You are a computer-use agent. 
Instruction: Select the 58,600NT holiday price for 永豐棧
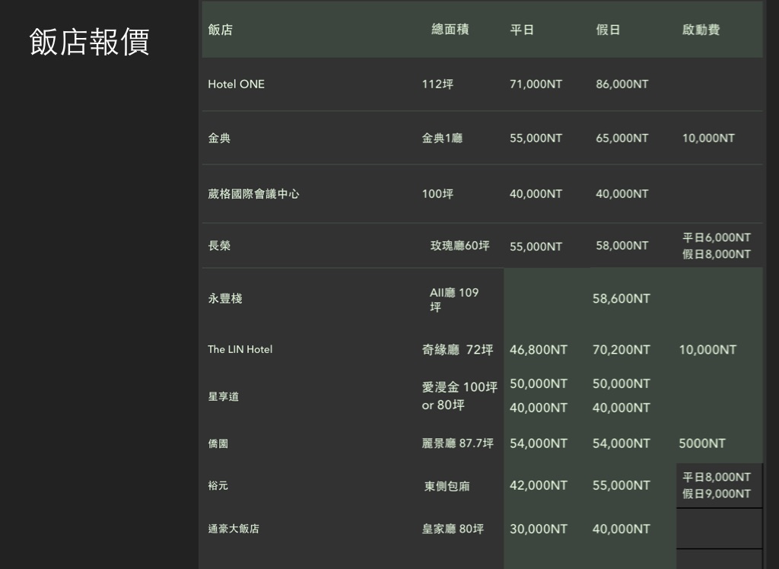click(622, 299)
